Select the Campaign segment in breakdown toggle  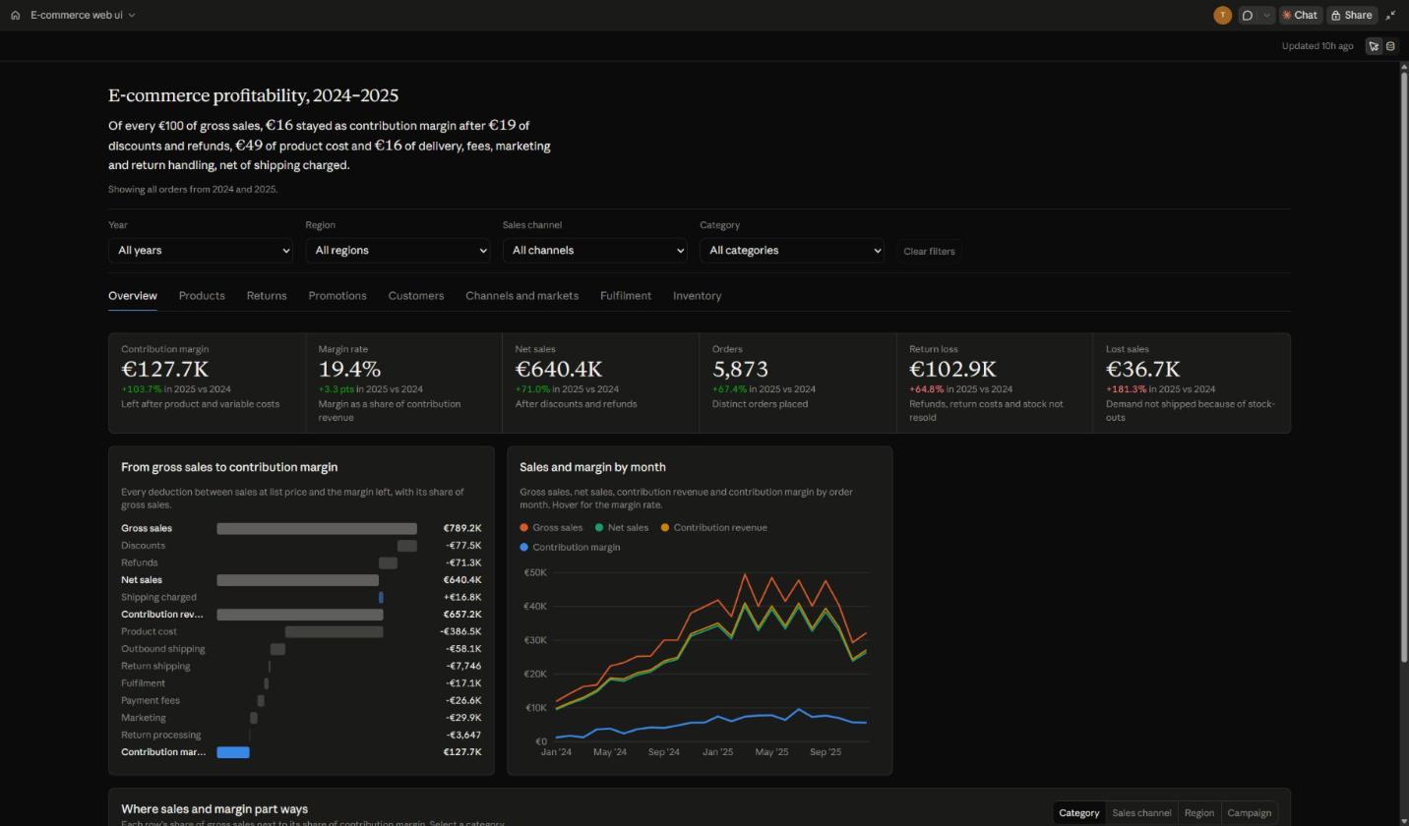coord(1249,813)
